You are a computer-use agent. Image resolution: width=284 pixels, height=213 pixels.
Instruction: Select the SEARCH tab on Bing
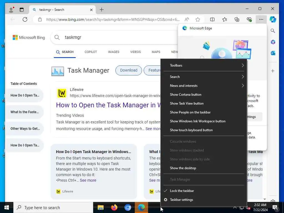(65, 52)
